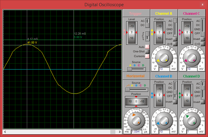Click Trigger AC/DC coupling switch

147,23
